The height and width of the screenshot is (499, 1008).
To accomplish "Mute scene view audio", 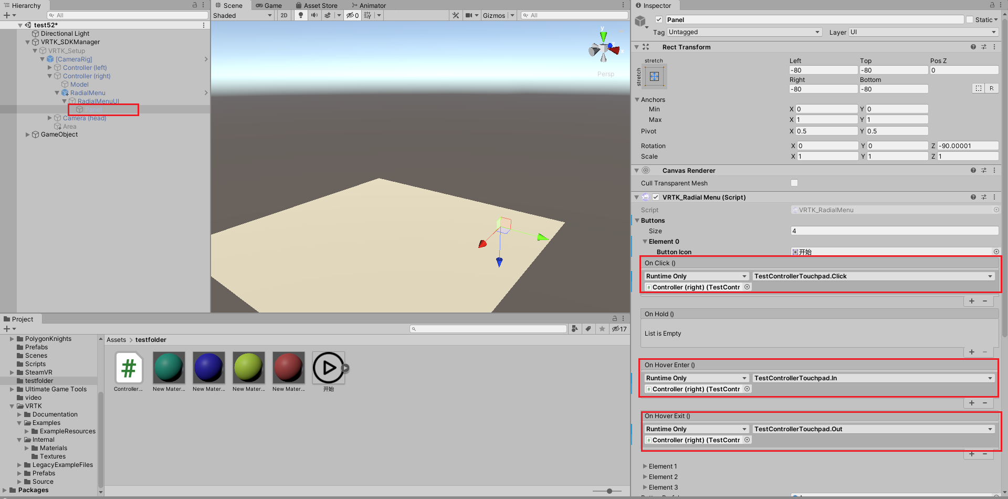I will (x=314, y=15).
